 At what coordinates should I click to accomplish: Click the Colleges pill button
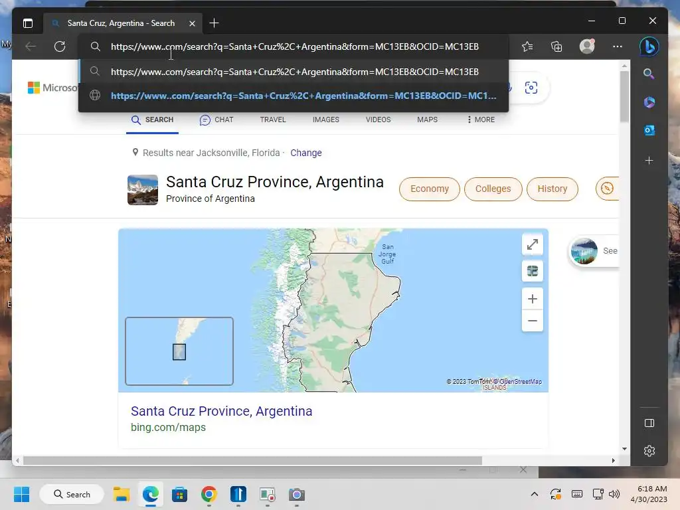coord(493,189)
